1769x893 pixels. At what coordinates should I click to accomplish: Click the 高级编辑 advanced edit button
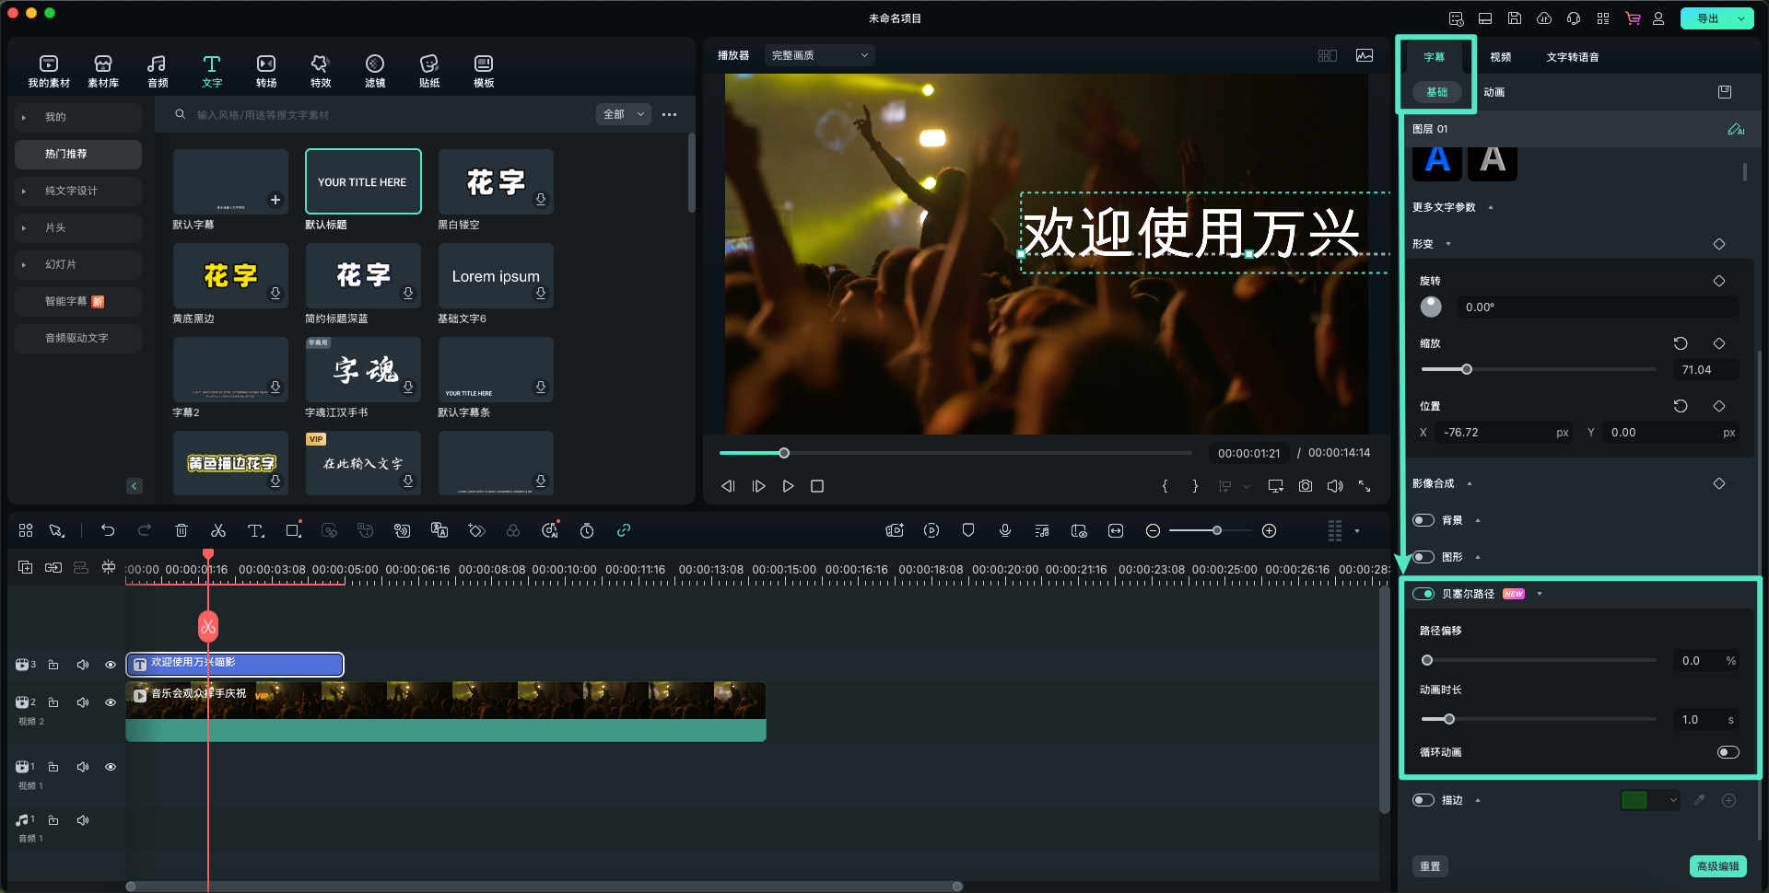pyautogui.click(x=1717, y=866)
